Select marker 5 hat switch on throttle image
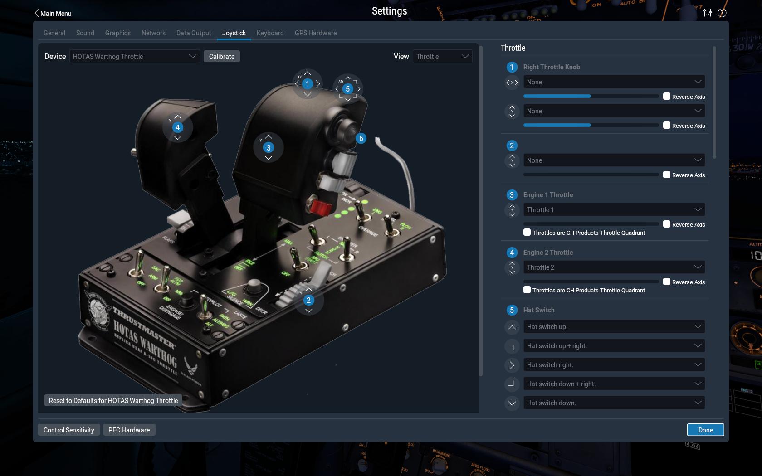 point(347,89)
